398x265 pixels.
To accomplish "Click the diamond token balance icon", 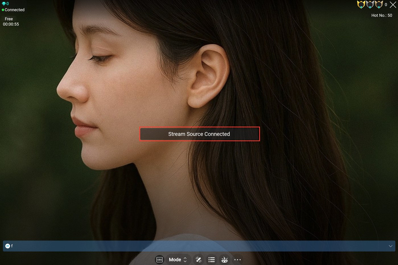I will 4,4.
